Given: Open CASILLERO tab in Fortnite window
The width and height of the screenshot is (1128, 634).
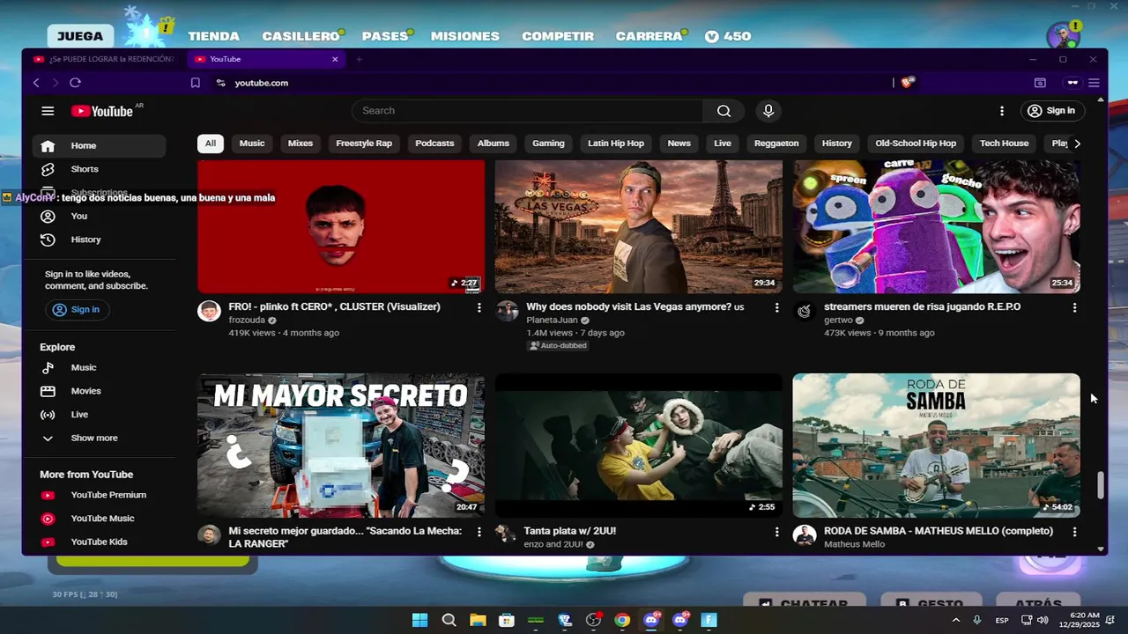Looking at the screenshot, I should (x=301, y=36).
